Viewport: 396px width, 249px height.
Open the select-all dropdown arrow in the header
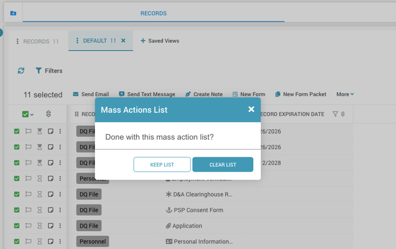coord(32,115)
